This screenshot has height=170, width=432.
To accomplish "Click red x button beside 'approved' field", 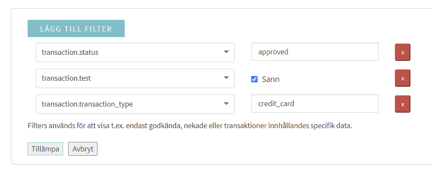I will point(403,52).
